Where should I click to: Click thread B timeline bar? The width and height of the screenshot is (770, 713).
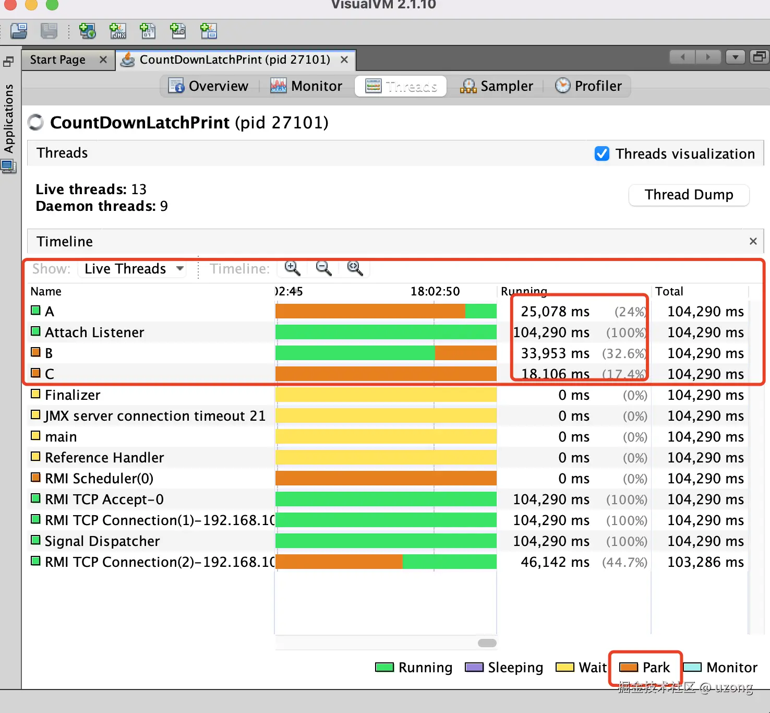[386, 353]
